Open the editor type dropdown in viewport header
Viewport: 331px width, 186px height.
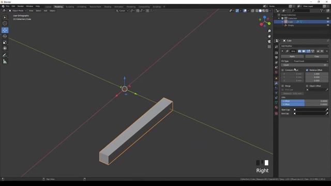[4, 10]
